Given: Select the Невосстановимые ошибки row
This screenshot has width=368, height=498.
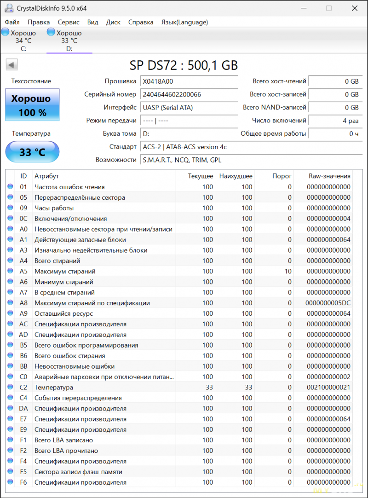Looking at the screenshot, I should (x=179, y=366).
